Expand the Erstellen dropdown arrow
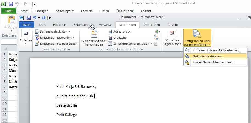Viewport: 251px width, 123px height. (x=26, y=44)
